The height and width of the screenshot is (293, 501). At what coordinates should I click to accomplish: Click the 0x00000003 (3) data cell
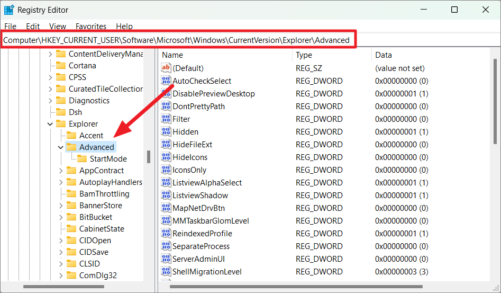click(x=402, y=272)
